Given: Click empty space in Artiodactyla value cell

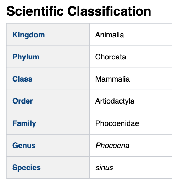Looking at the screenshot, I should pyautogui.click(x=153, y=101).
